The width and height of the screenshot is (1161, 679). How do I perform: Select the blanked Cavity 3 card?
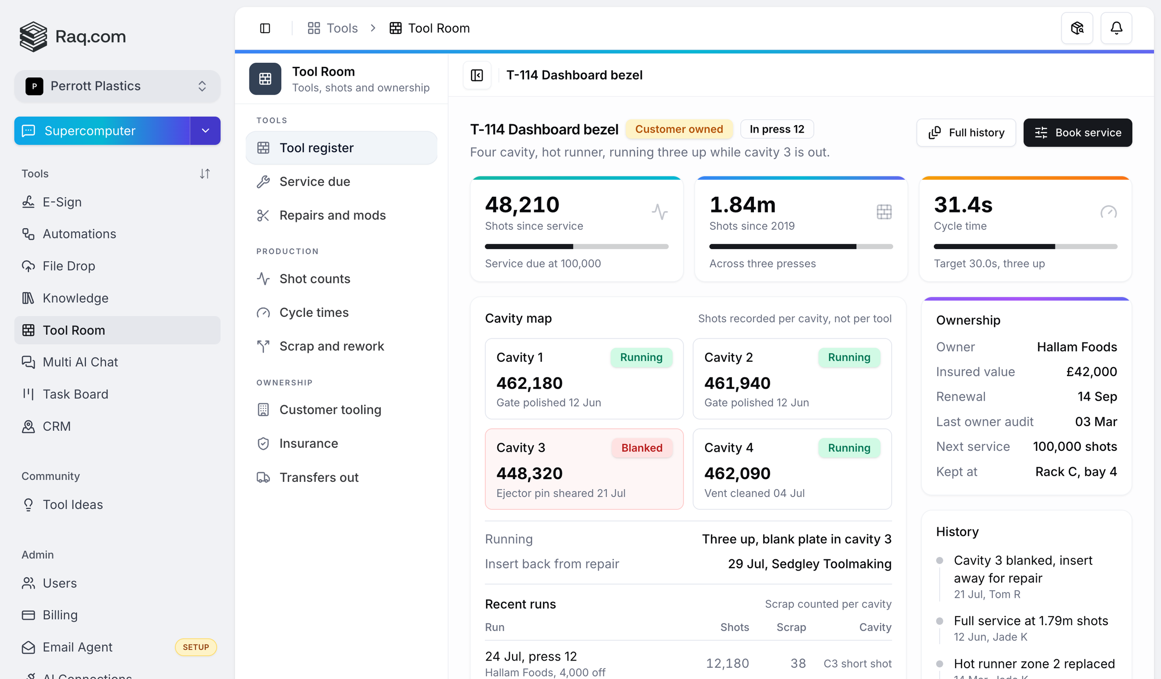584,469
